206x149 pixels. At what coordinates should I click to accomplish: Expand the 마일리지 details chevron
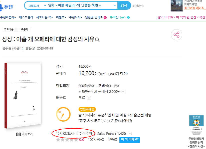(x=123, y=92)
